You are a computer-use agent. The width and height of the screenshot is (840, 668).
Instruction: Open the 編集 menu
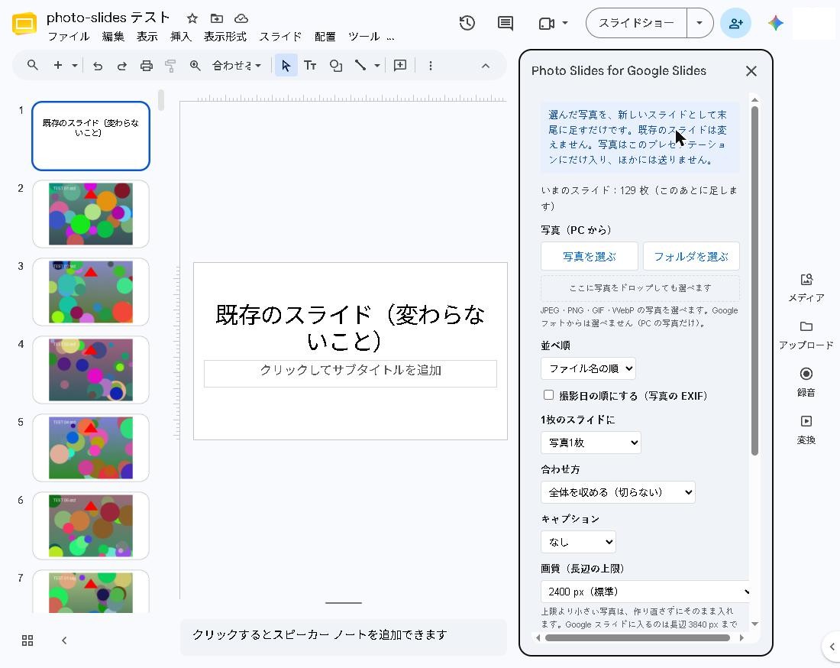tap(113, 37)
